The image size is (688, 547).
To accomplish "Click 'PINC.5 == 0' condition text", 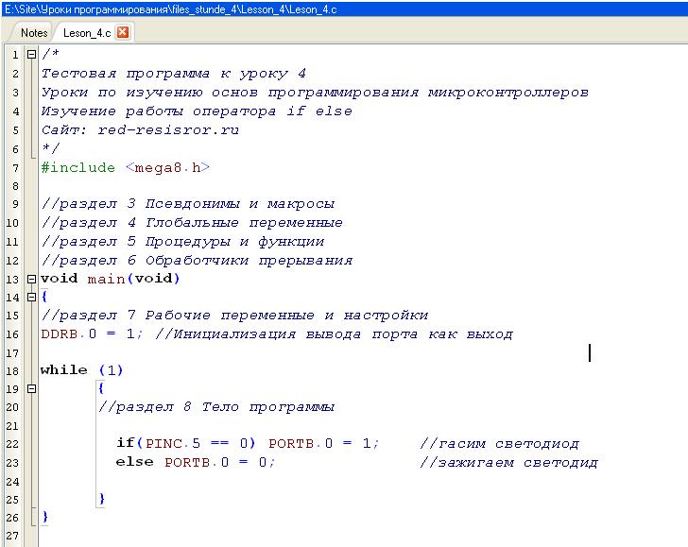I will 198,443.
